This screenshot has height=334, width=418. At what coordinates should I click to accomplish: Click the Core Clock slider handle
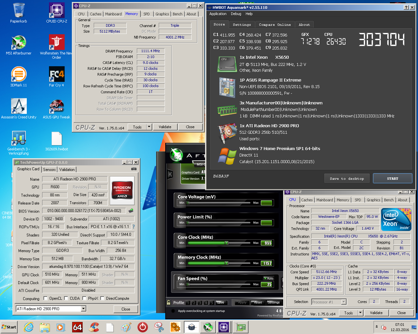click(226, 243)
